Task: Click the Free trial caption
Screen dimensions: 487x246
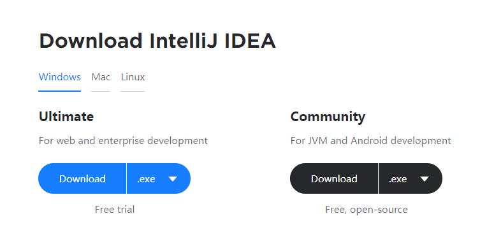Action: 115,209
